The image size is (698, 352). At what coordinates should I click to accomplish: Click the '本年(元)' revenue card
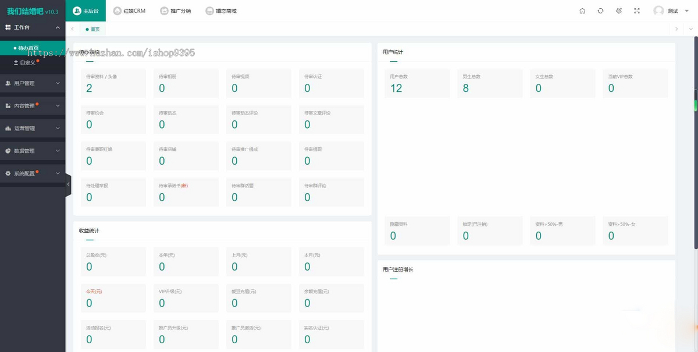coord(186,262)
